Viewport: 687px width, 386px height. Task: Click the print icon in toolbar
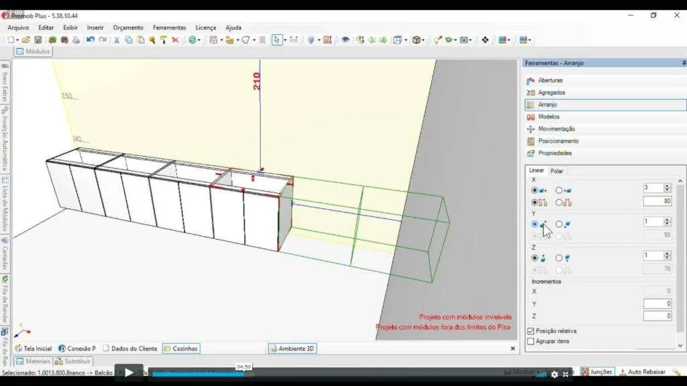point(76,40)
